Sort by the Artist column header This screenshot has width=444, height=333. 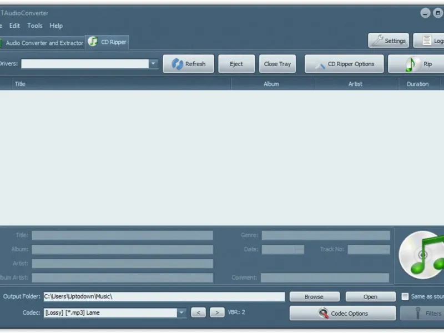point(356,84)
